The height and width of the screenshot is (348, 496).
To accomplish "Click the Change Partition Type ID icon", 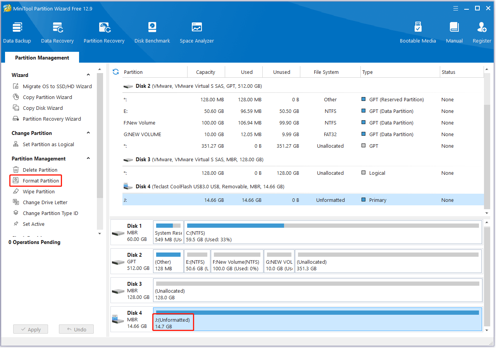I will (16, 213).
